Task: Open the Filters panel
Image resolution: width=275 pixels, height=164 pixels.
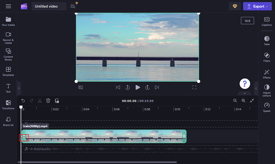Action: [x=267, y=57]
